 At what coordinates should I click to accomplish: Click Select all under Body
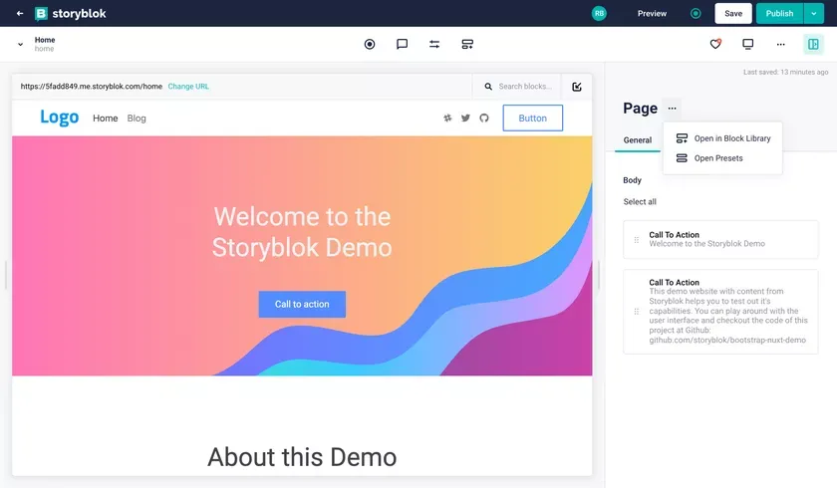point(640,201)
